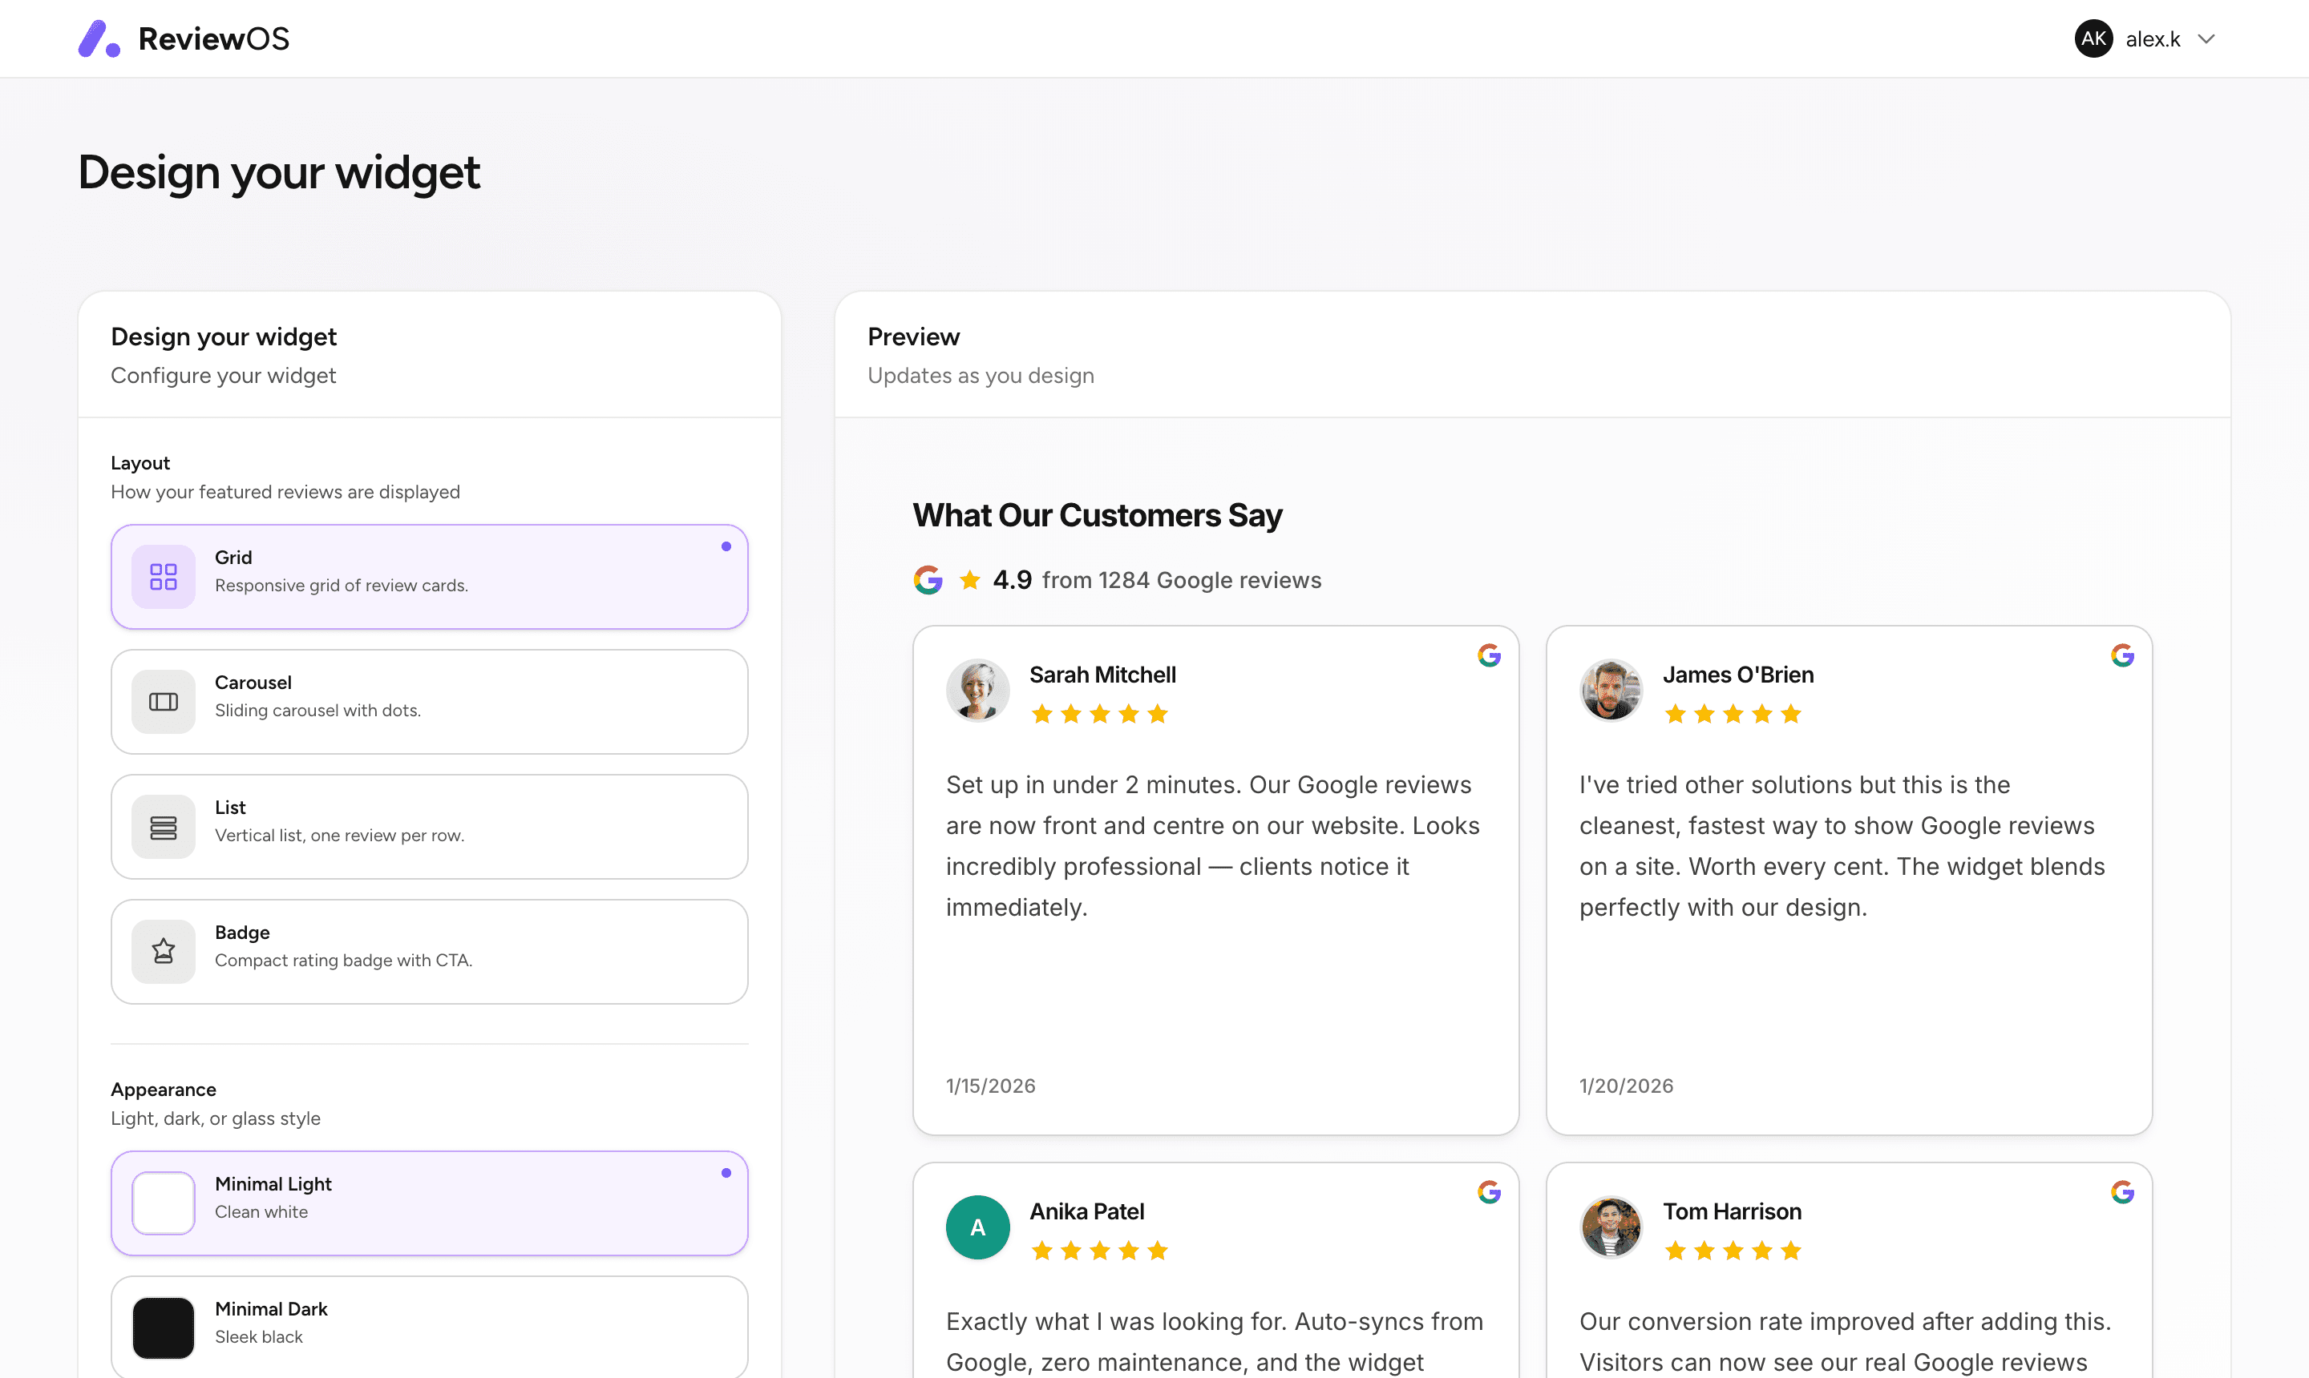Select the Grid layout icon
This screenshot has width=2309, height=1378.
pyautogui.click(x=163, y=576)
